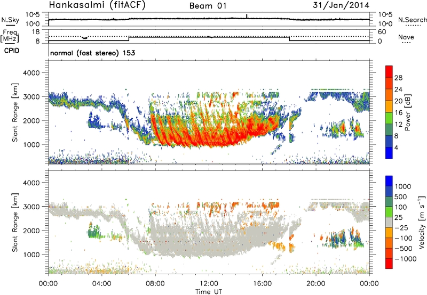Screen dimensions: 427x295
Task: Click the Hankasalmi (fitACF) plot title
Action: tap(97, 5)
